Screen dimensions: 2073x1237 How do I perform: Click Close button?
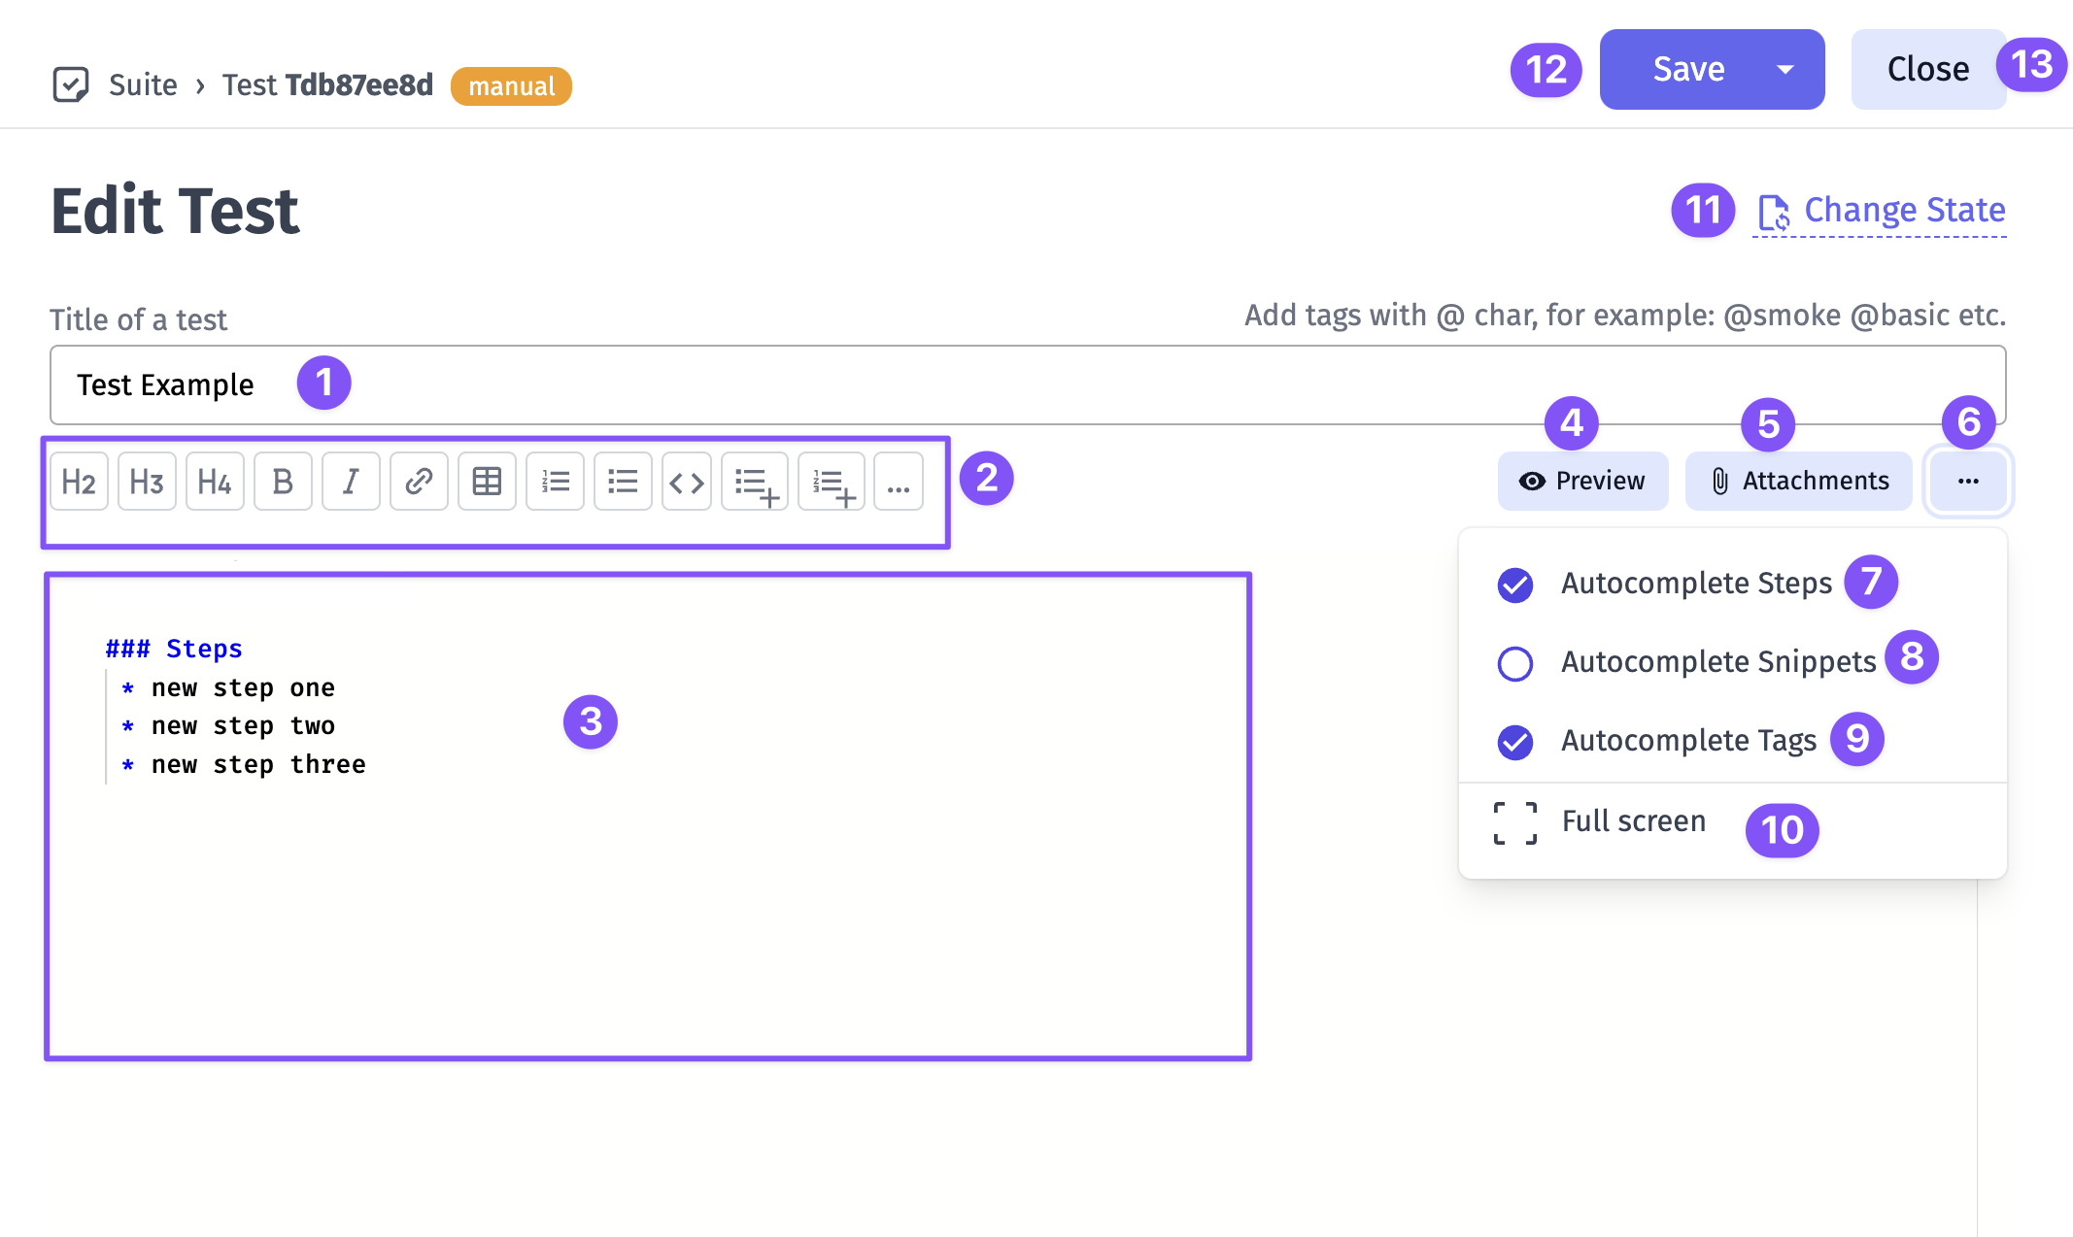[x=1928, y=70]
